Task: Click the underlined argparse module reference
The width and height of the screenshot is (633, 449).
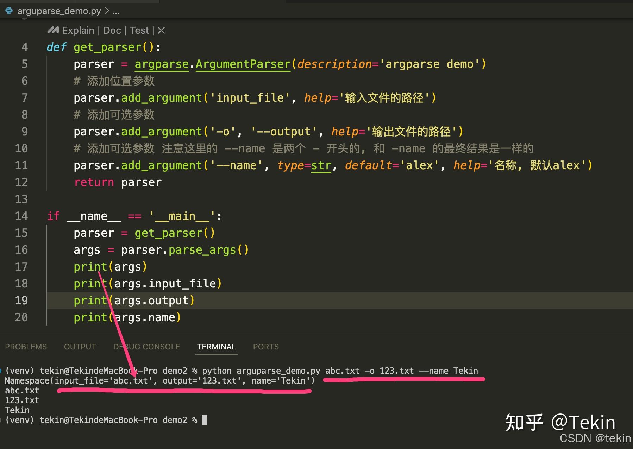Action: click(161, 64)
